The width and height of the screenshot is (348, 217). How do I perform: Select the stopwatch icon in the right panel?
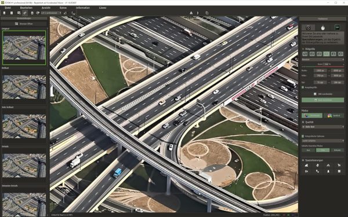[x=322, y=28]
